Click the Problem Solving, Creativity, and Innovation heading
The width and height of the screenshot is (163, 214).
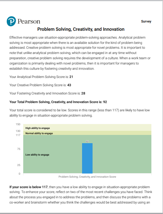(81, 29)
